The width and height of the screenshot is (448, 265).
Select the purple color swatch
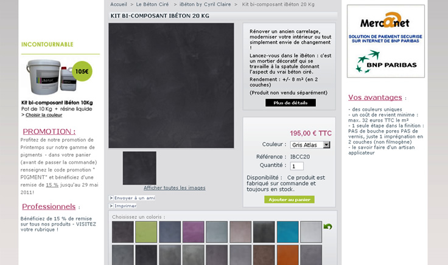pyautogui.click(x=194, y=232)
